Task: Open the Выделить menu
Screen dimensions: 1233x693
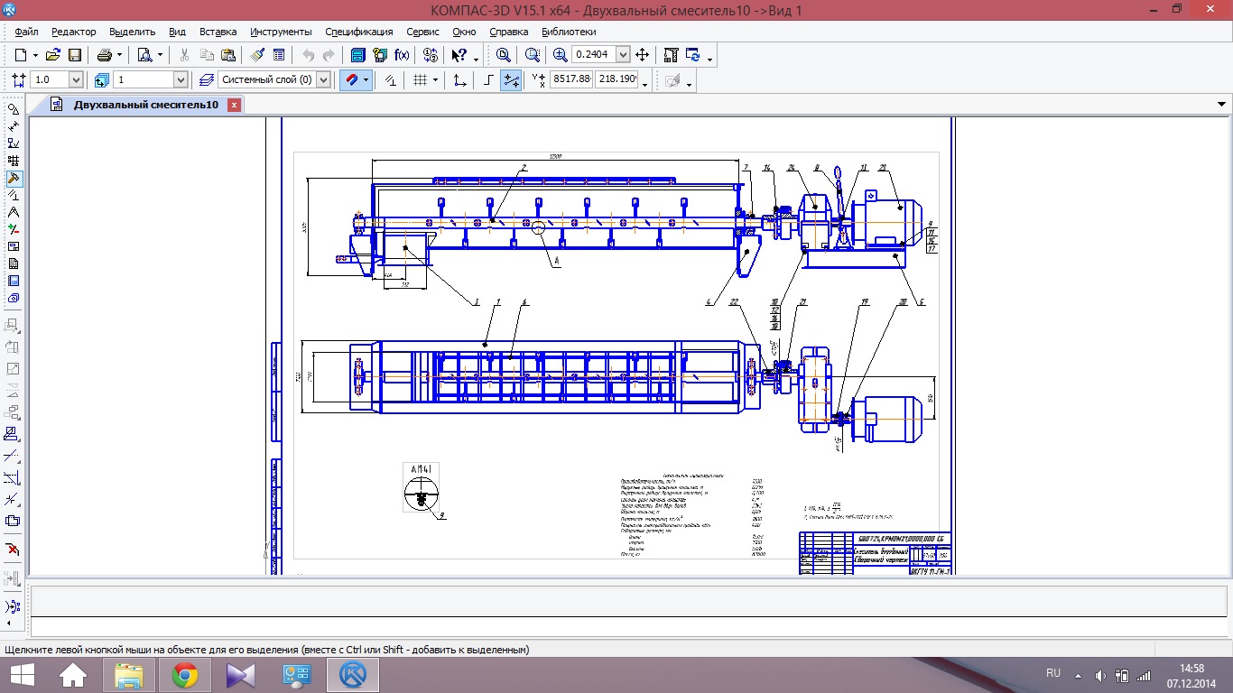Action: coord(133,32)
